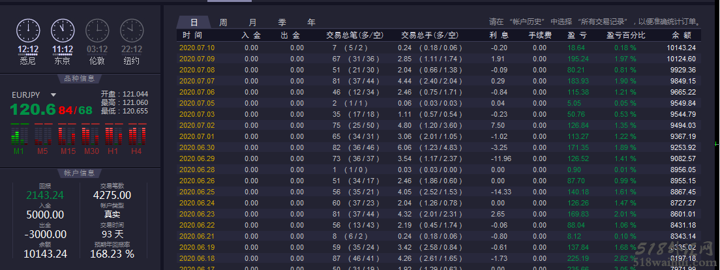Switch to the 年 (yearly) tab
720x270 pixels.
(x=312, y=22)
